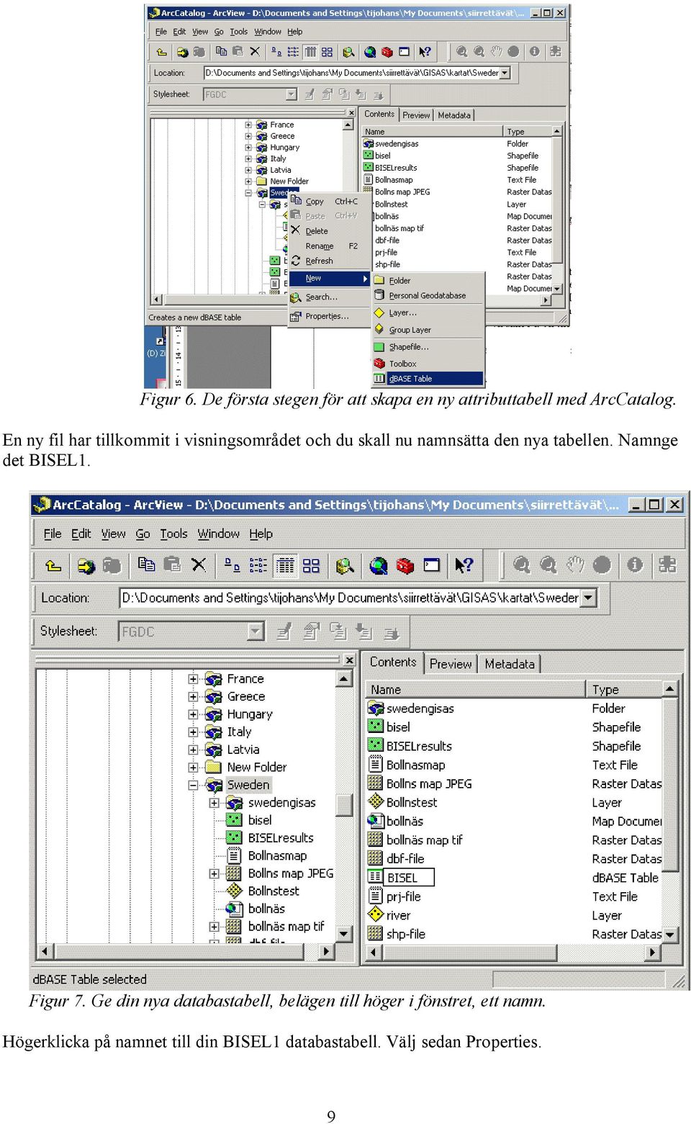
Task: Switch to Preview tab in lower window
Action: coord(451,664)
